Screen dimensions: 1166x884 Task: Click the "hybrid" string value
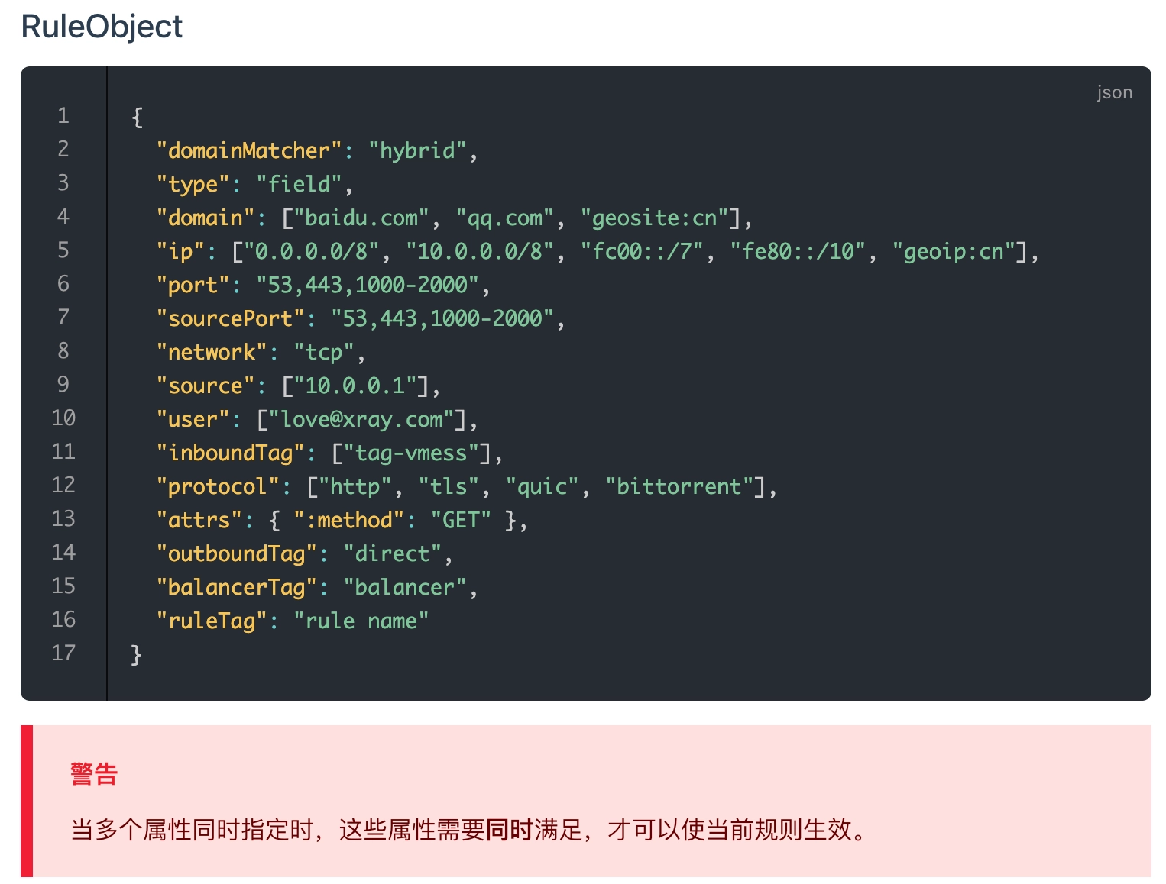pyautogui.click(x=417, y=150)
